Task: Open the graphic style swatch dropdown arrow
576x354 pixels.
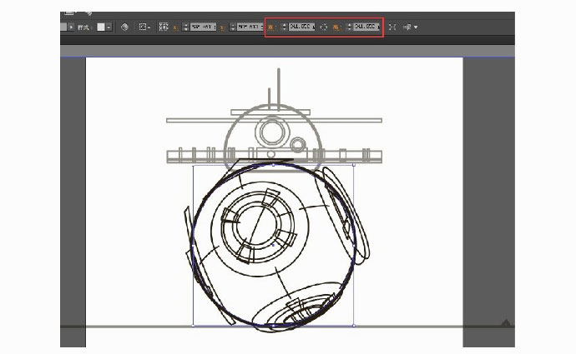Action: (x=109, y=27)
